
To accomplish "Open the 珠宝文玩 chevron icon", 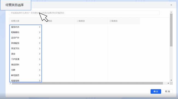I will pyautogui.click(x=40, y=48).
